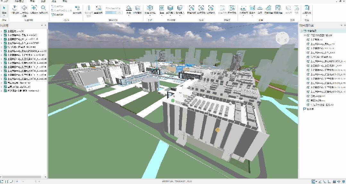Click the third viewpoint icon in the group
Screen dimensions: 346x184
pyautogui.click(x=211, y=8)
